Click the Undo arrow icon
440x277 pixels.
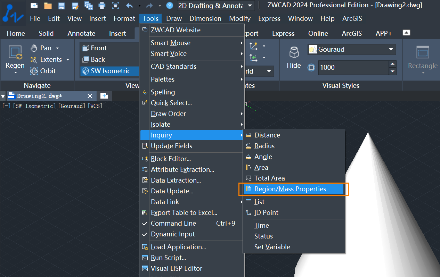click(129, 5)
